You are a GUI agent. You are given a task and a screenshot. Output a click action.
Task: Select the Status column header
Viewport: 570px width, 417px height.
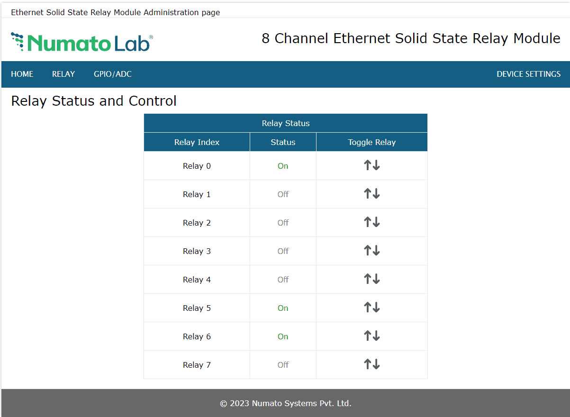(x=283, y=142)
